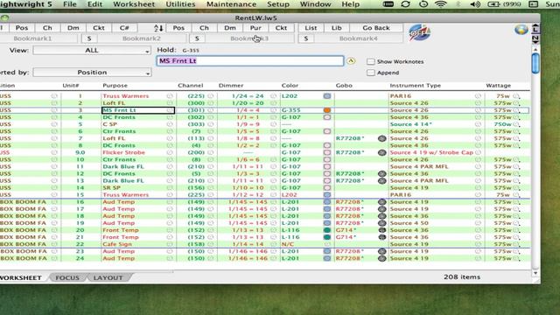Click the sync arrows menu bar icon
The image size is (560, 315).
point(405,4)
